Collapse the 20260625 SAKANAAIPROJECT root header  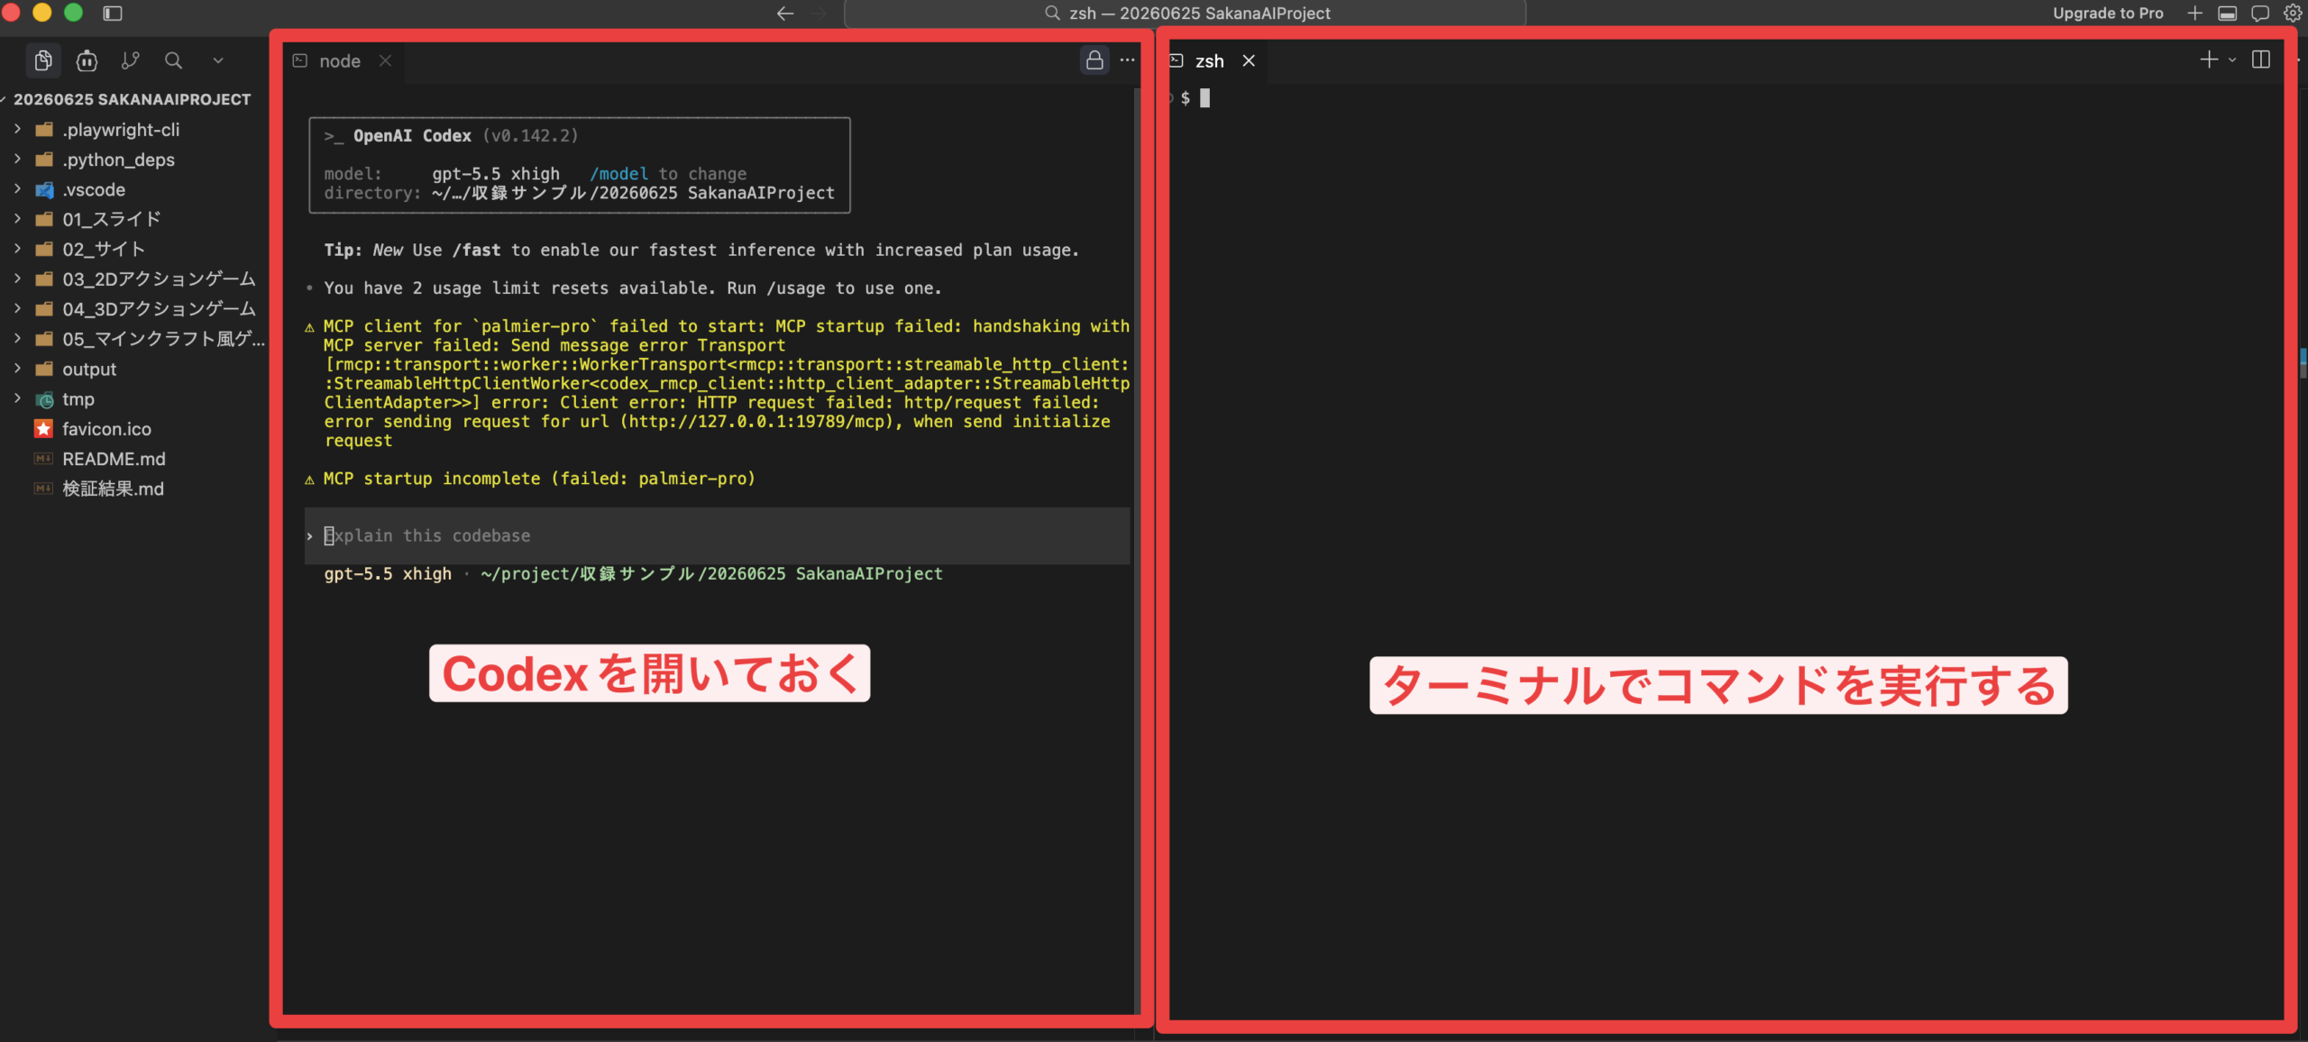click(133, 99)
